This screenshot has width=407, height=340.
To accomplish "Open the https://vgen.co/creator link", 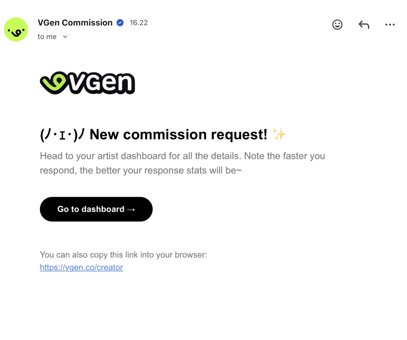I will [81, 267].
